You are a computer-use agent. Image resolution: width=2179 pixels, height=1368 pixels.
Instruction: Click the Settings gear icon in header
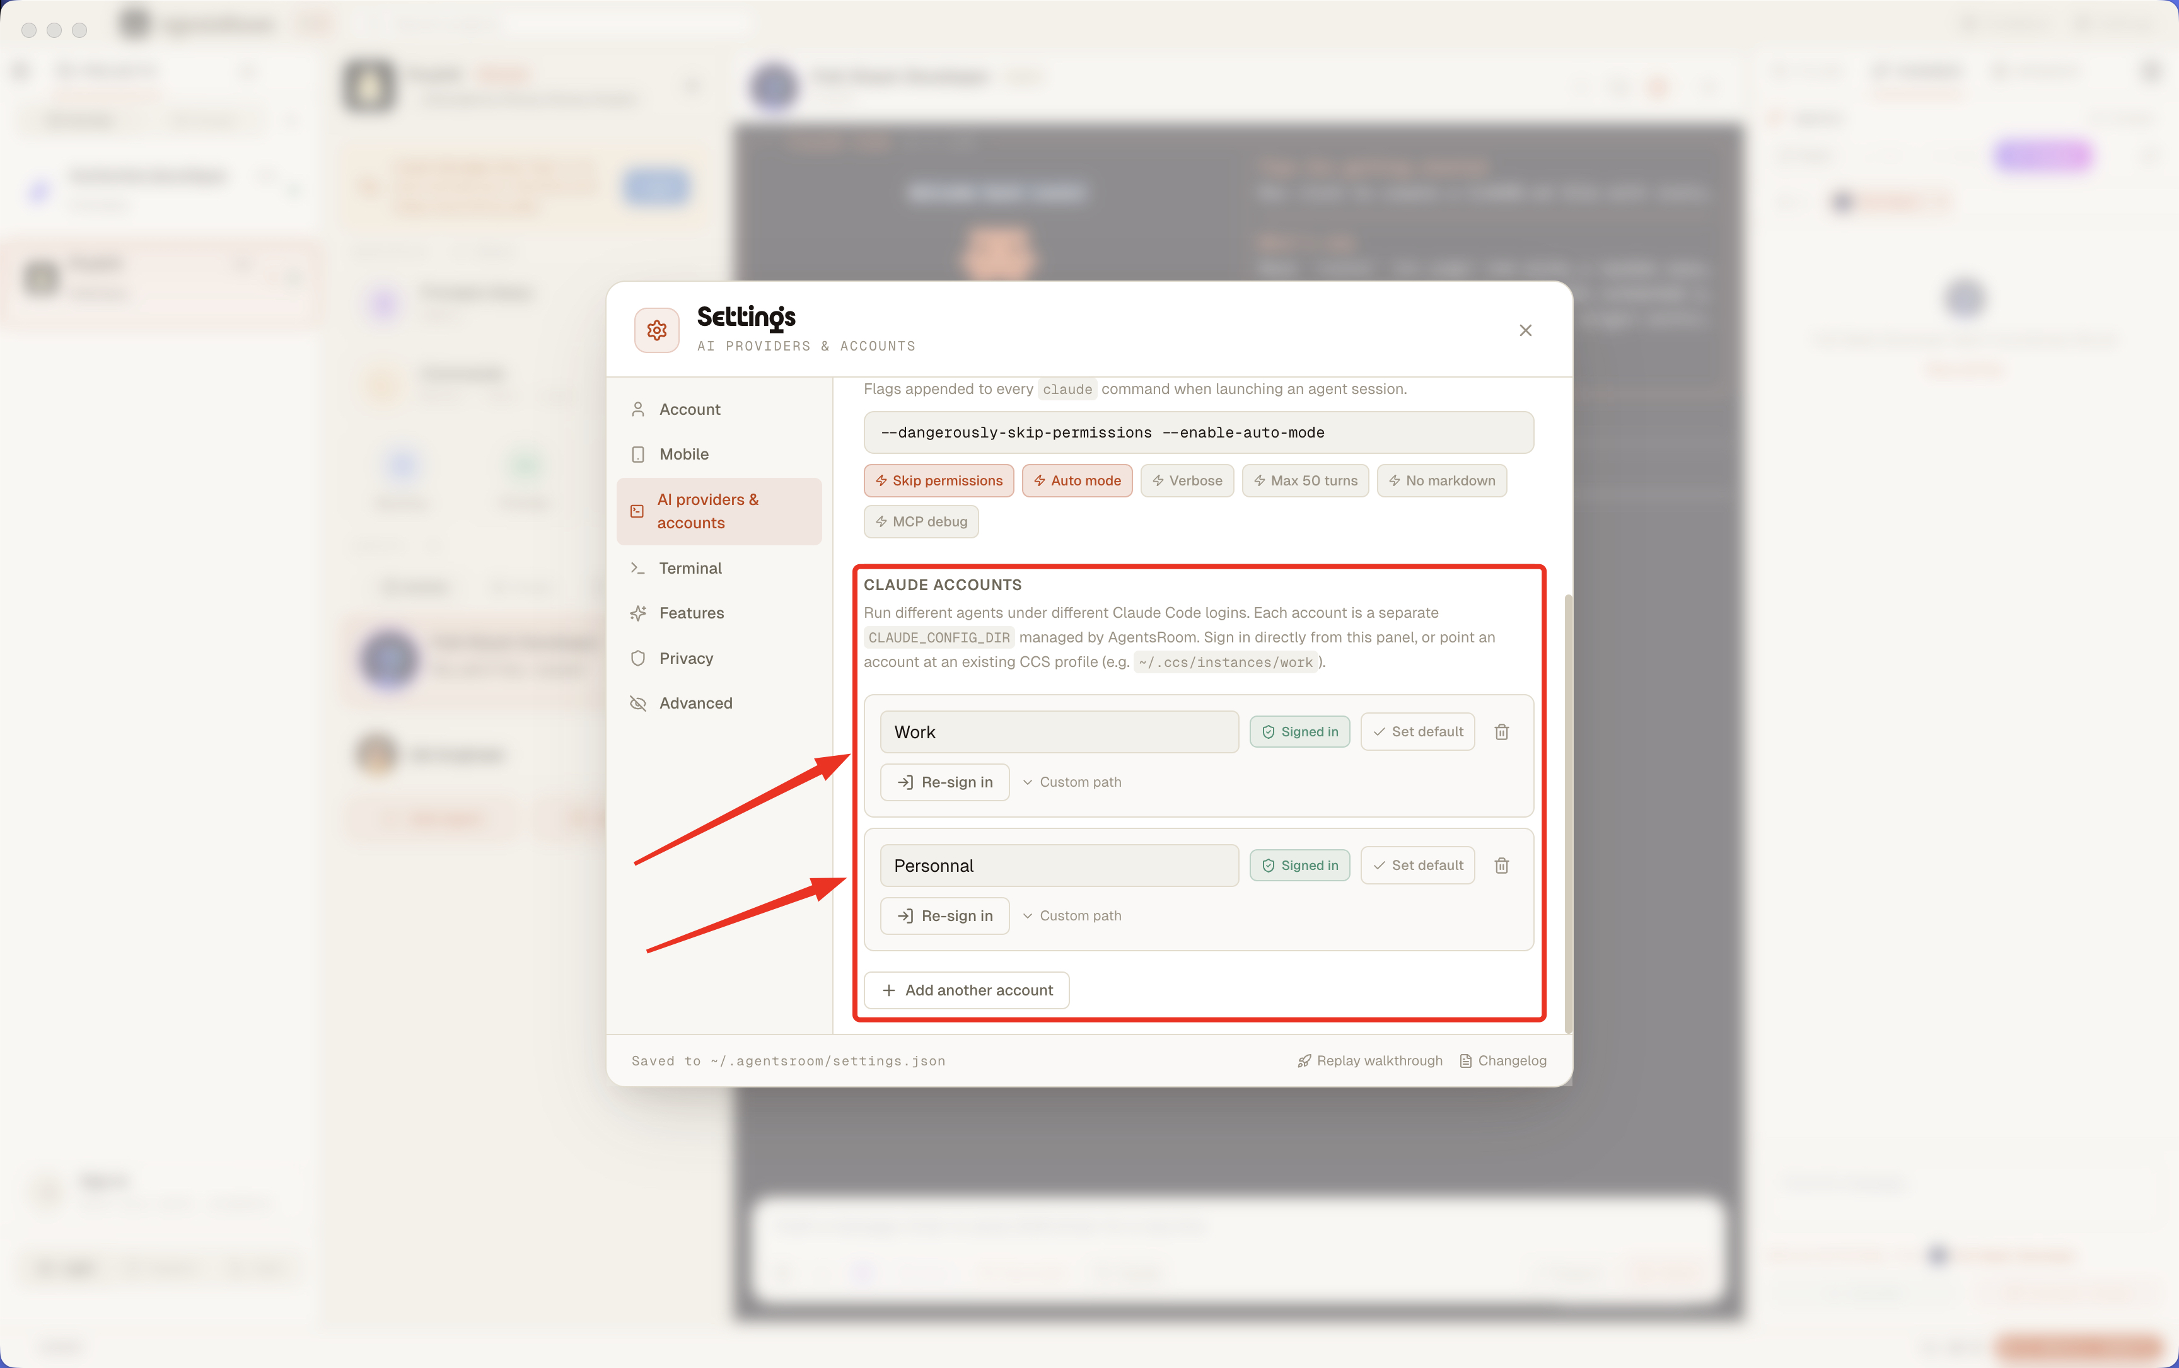pyautogui.click(x=657, y=330)
